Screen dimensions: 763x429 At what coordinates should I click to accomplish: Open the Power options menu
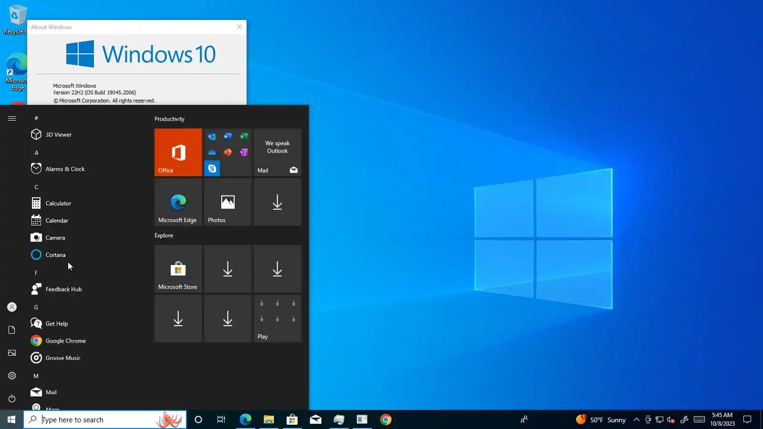pyautogui.click(x=12, y=398)
